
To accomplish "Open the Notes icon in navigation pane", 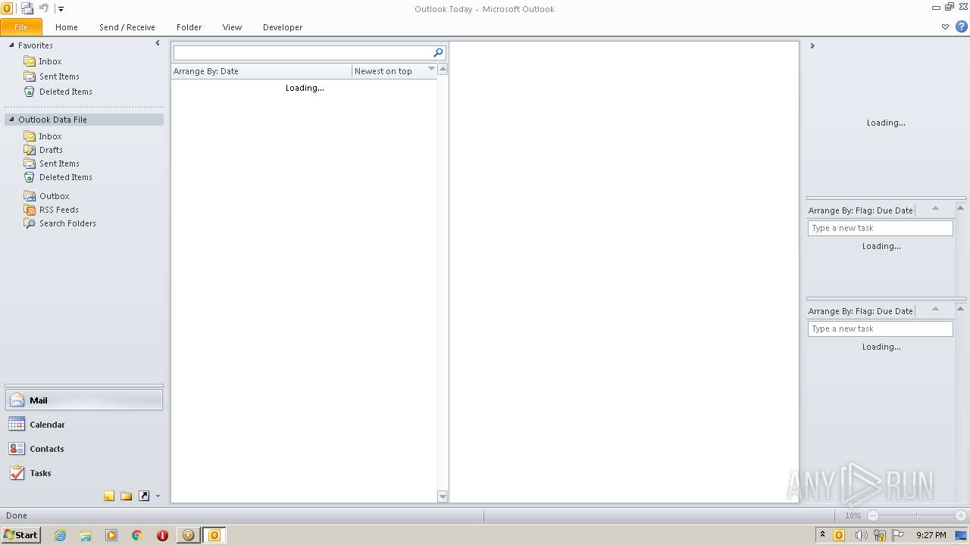I will click(109, 497).
